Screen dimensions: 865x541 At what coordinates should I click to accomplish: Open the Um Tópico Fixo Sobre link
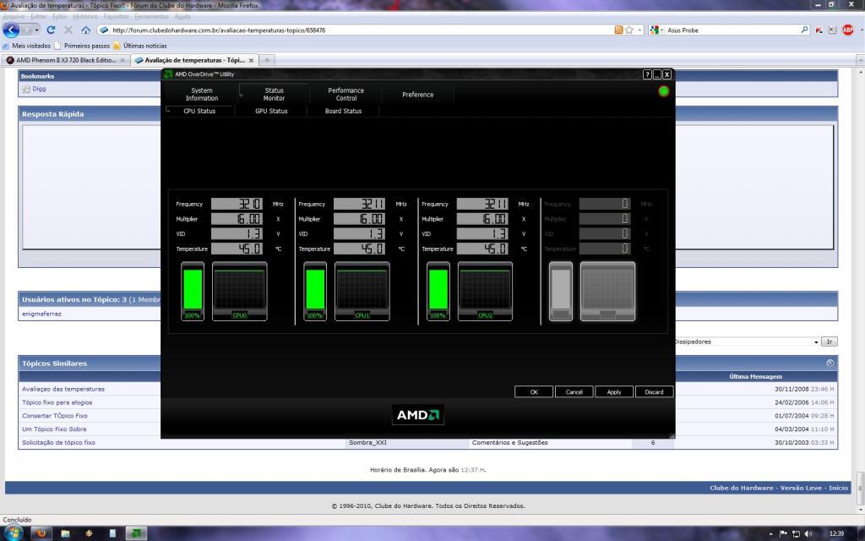point(54,429)
